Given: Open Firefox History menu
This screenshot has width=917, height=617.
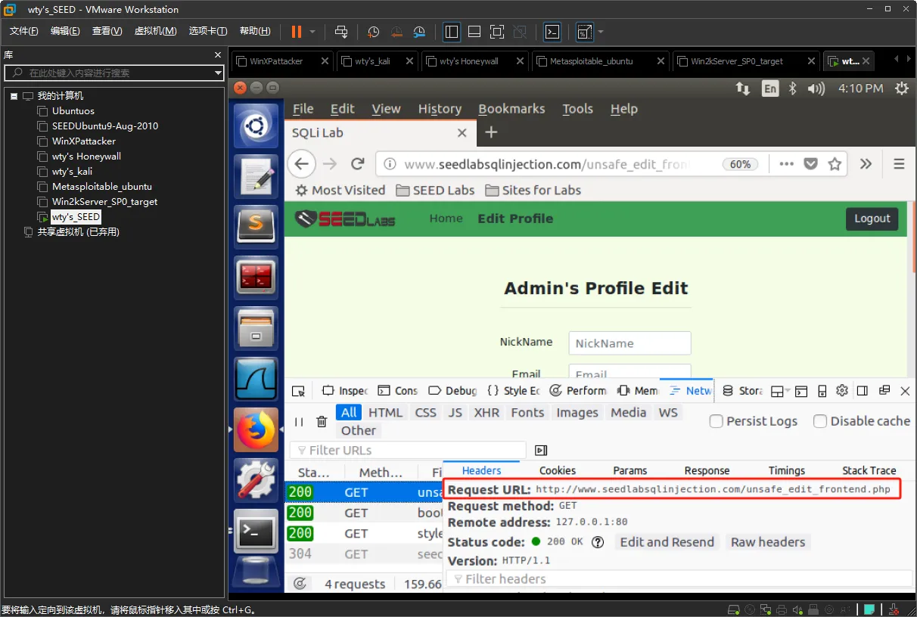Looking at the screenshot, I should click(440, 109).
